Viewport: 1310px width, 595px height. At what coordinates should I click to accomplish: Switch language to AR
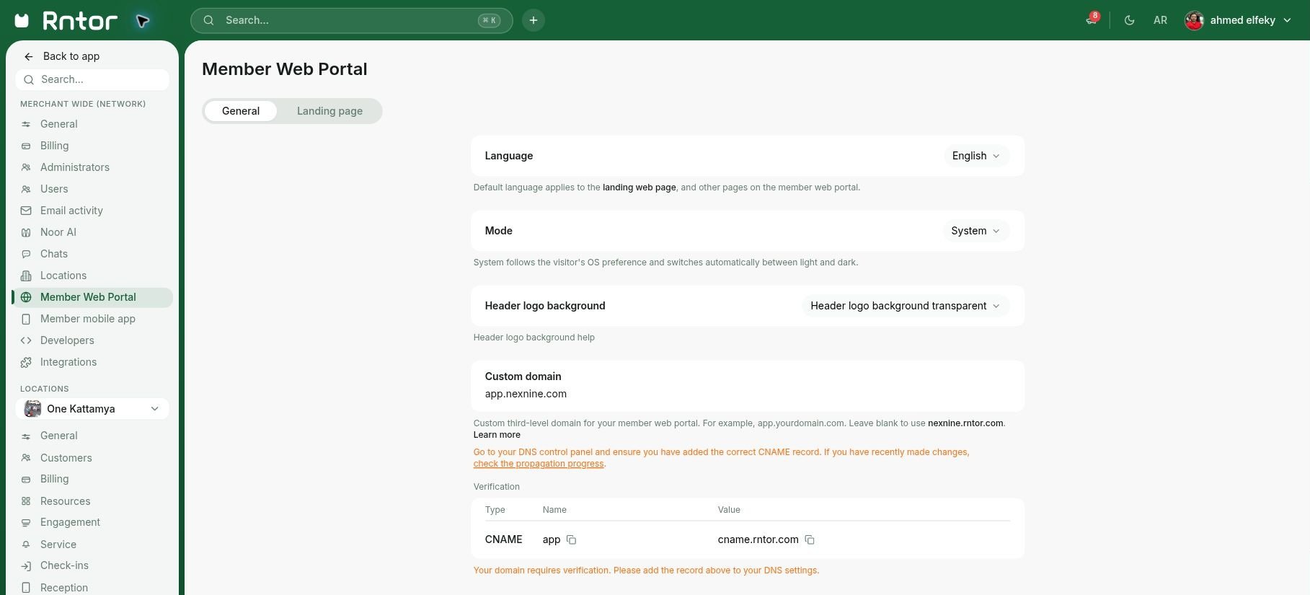pyautogui.click(x=1160, y=20)
